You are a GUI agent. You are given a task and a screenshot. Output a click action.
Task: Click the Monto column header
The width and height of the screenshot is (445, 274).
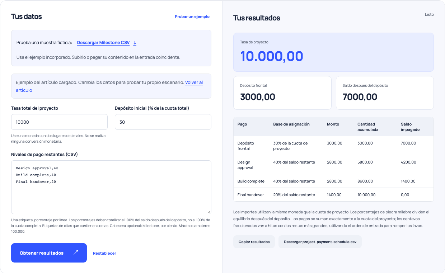(x=333, y=124)
